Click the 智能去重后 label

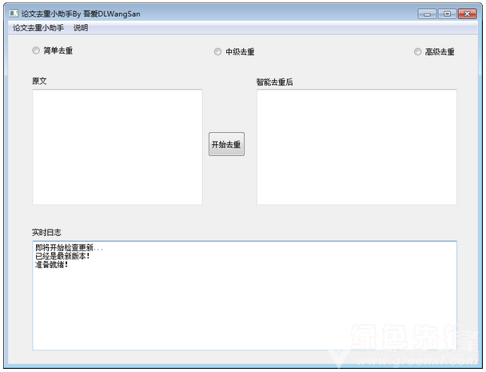274,82
